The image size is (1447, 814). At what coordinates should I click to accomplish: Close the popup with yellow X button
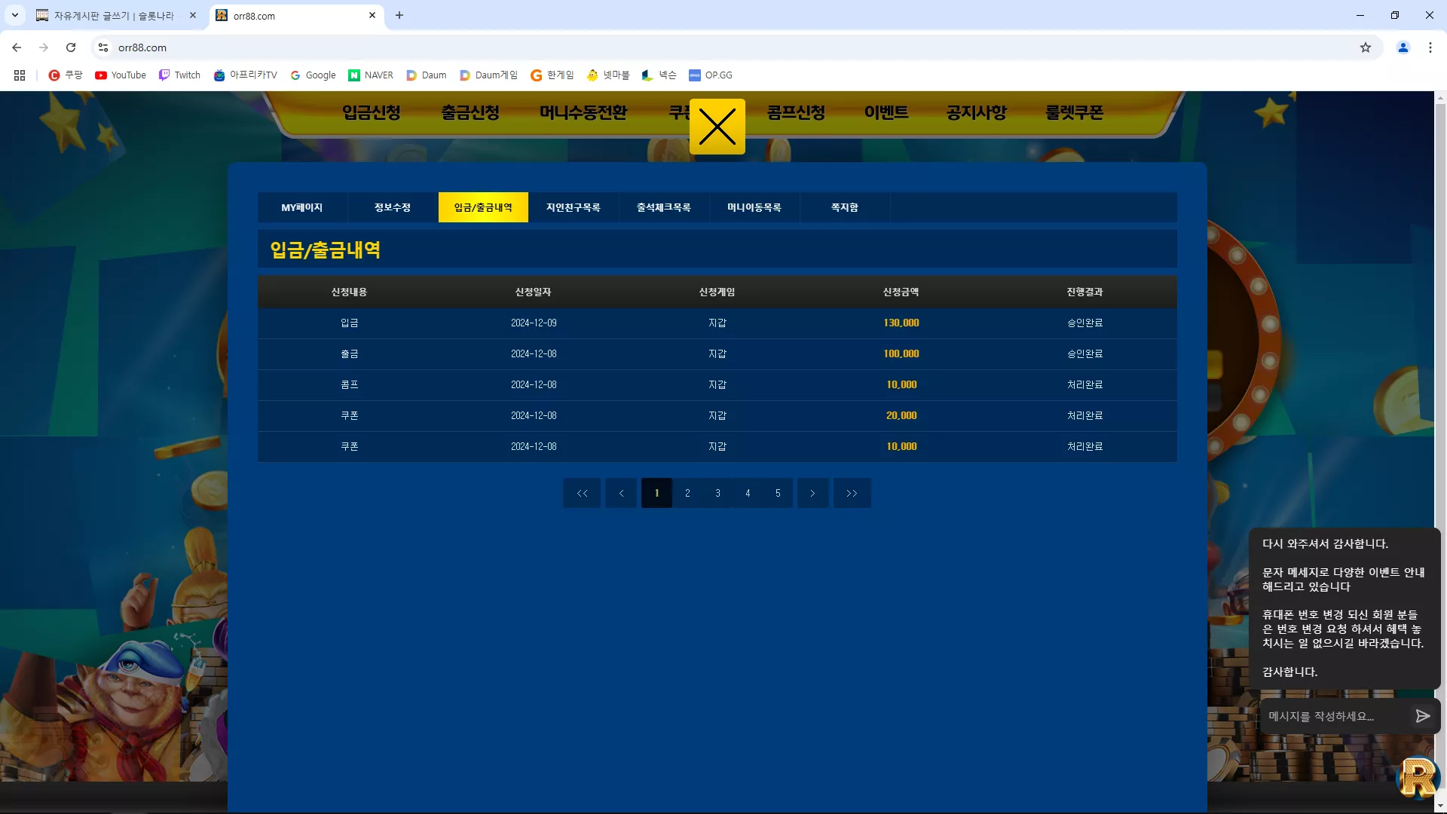tap(717, 127)
